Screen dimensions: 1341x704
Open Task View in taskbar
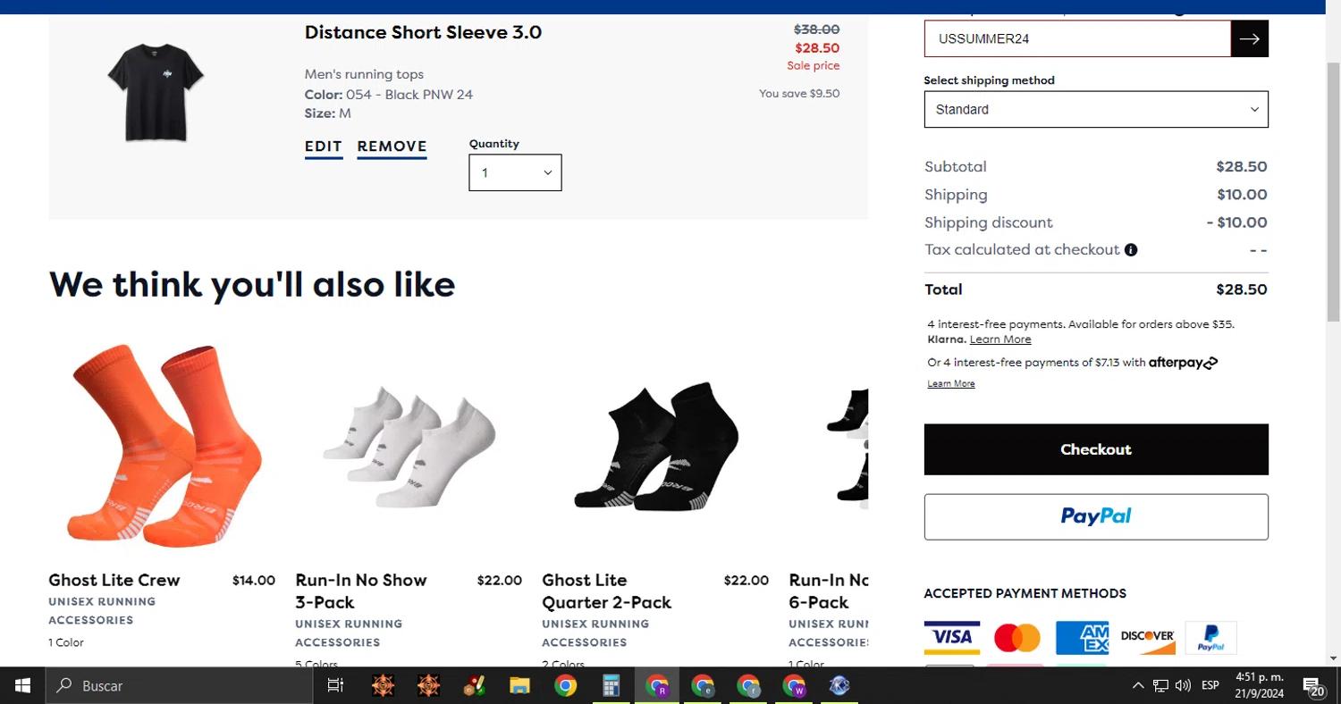point(335,685)
